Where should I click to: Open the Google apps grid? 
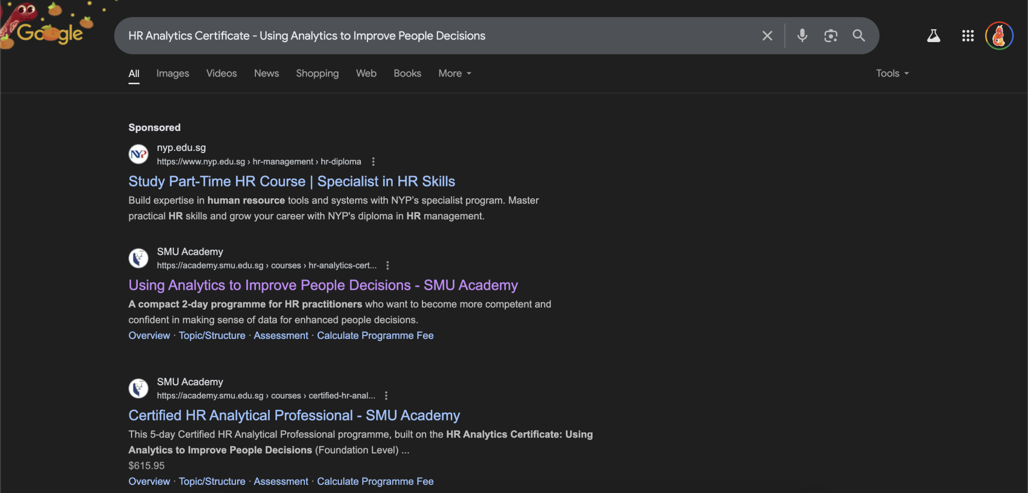click(x=968, y=35)
